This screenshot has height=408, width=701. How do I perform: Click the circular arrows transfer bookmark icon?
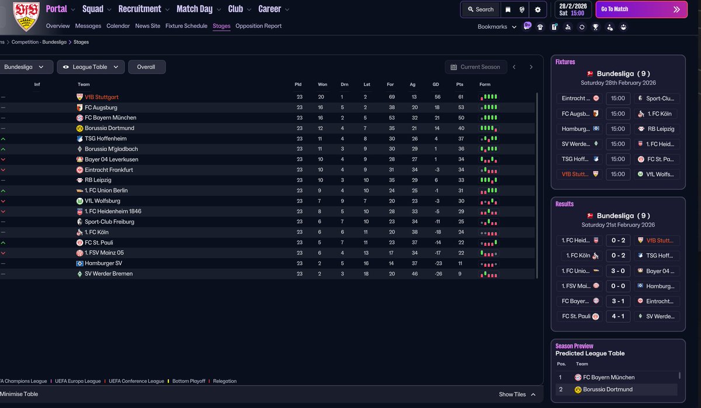pyautogui.click(x=582, y=27)
